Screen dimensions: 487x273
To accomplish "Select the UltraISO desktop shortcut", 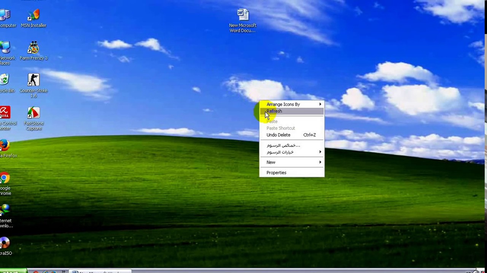I will point(5,246).
